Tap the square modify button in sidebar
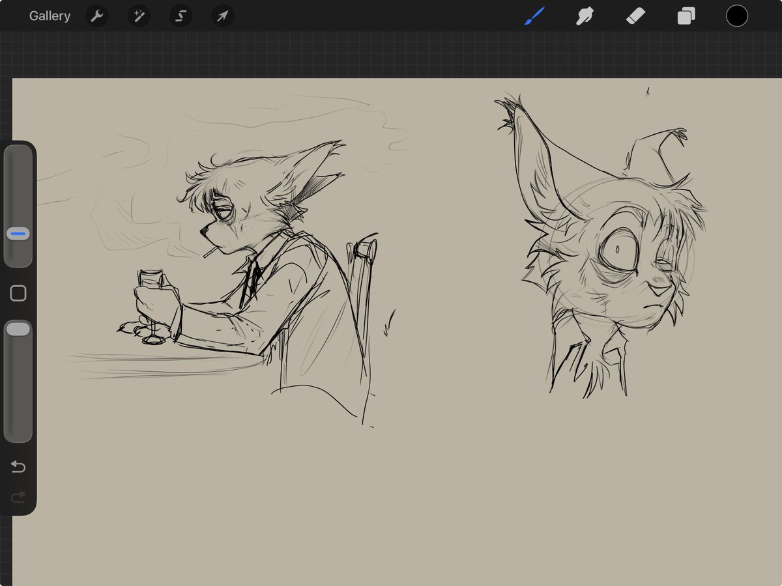Screen dimensions: 782x586 click(x=18, y=293)
